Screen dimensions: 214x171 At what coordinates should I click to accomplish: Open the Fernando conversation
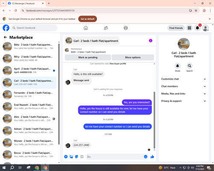pos(29,94)
